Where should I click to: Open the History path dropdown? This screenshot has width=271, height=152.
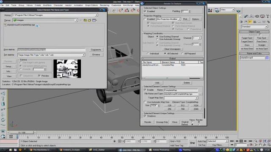(97, 15)
